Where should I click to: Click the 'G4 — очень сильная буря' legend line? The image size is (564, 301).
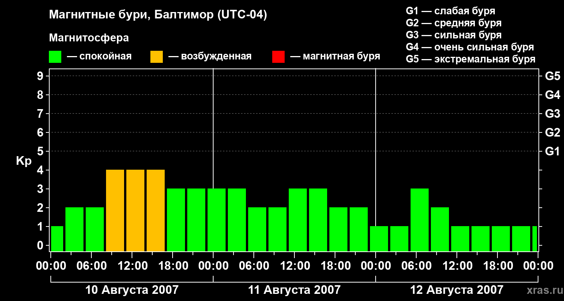pos(470,47)
